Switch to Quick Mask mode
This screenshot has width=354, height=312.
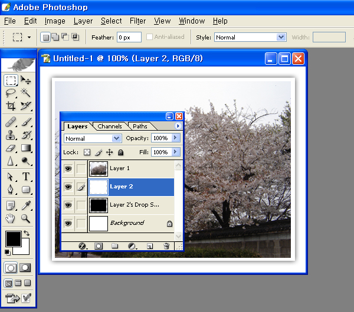(x=25, y=268)
